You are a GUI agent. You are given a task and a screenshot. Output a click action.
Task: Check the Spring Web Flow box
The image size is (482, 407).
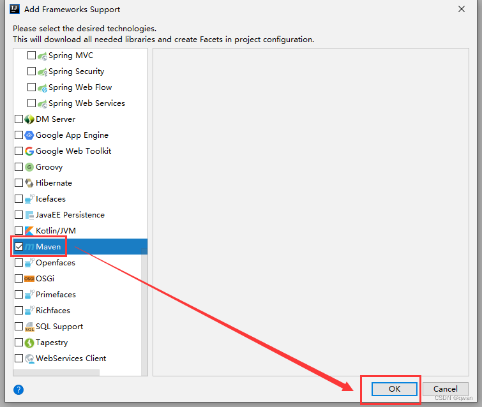pos(31,87)
